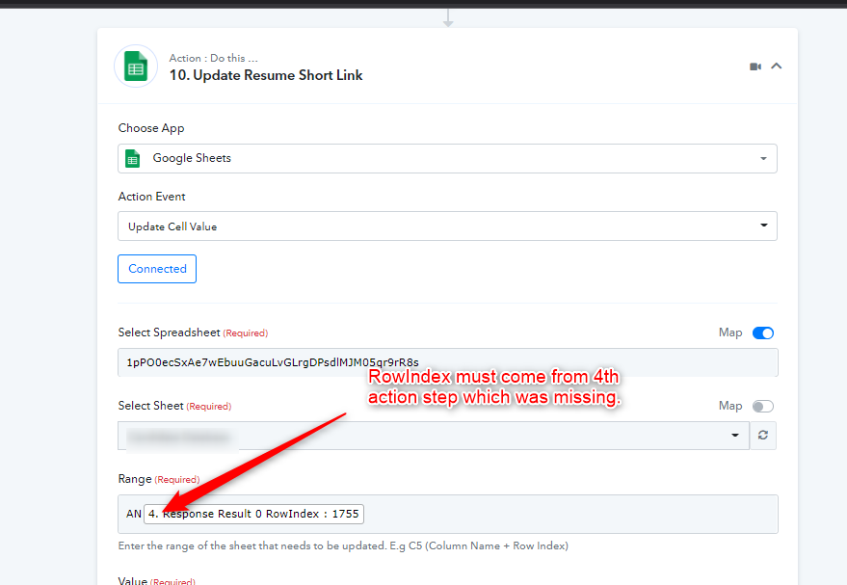
Task: Click the 'Action : Do this ...' label
Action: (213, 58)
